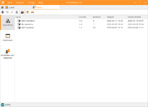The height and width of the screenshot is (107, 148).
Task: Open the Arkiv menu
Action: pos(10,3)
